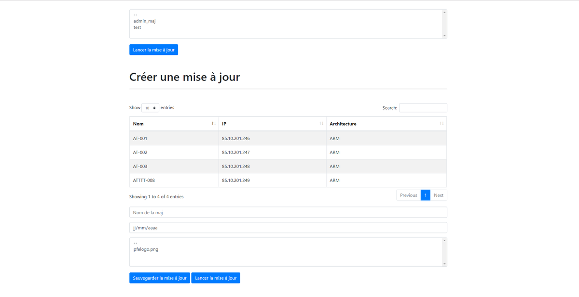Sort table by IP column arrows
This screenshot has height=297, width=579.
pos(321,124)
